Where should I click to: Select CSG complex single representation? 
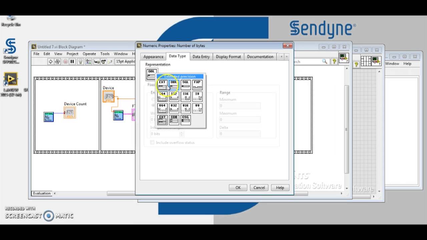[x=185, y=120]
